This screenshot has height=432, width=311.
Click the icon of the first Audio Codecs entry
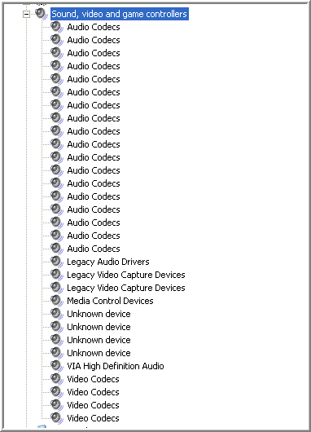(57, 27)
